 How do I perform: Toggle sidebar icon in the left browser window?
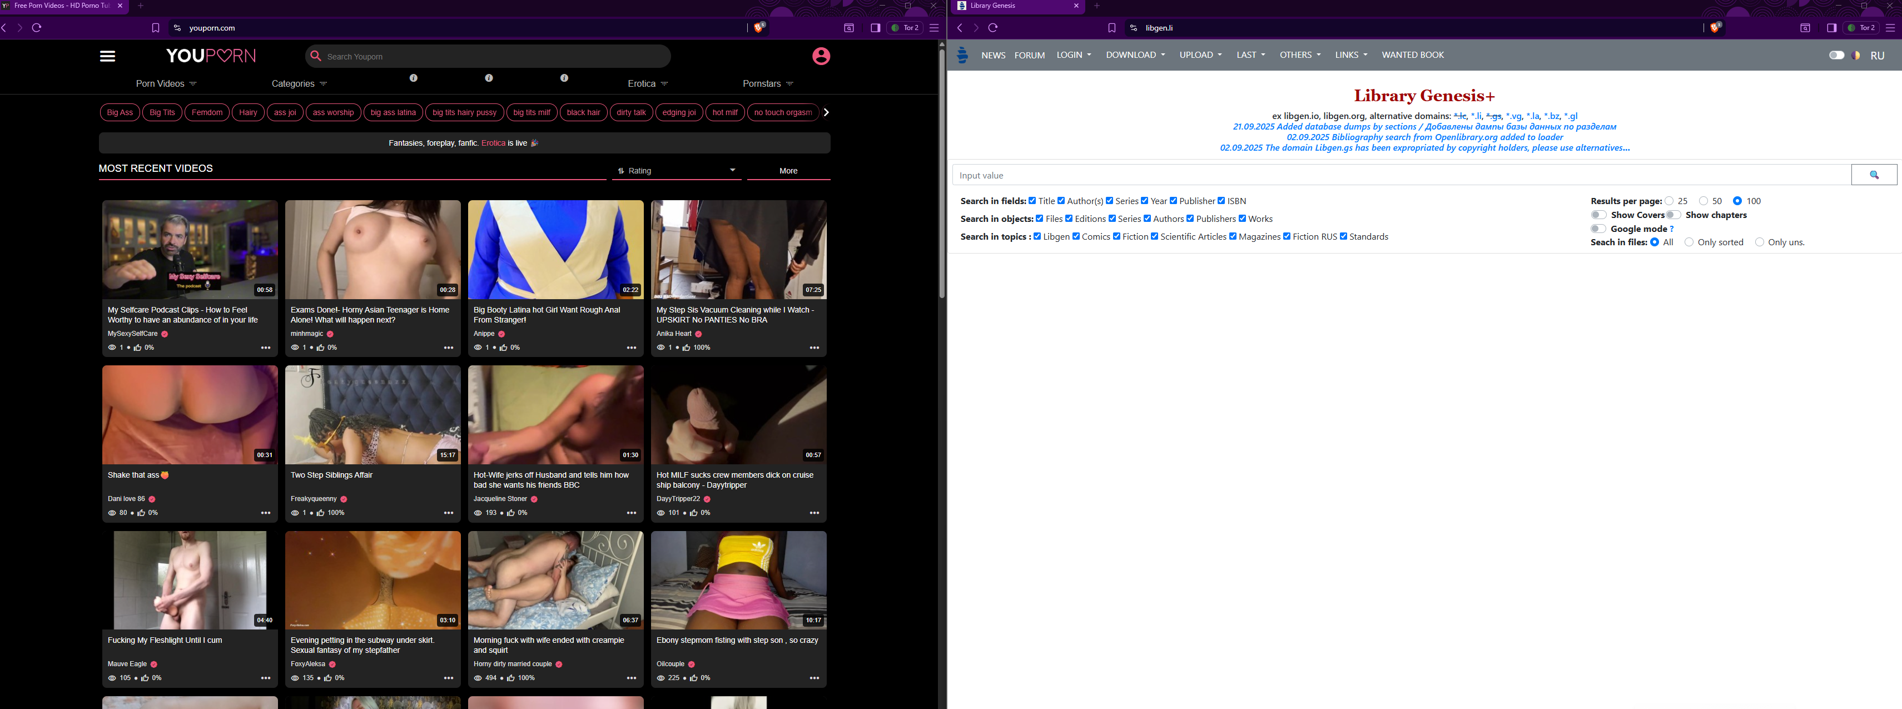click(875, 28)
